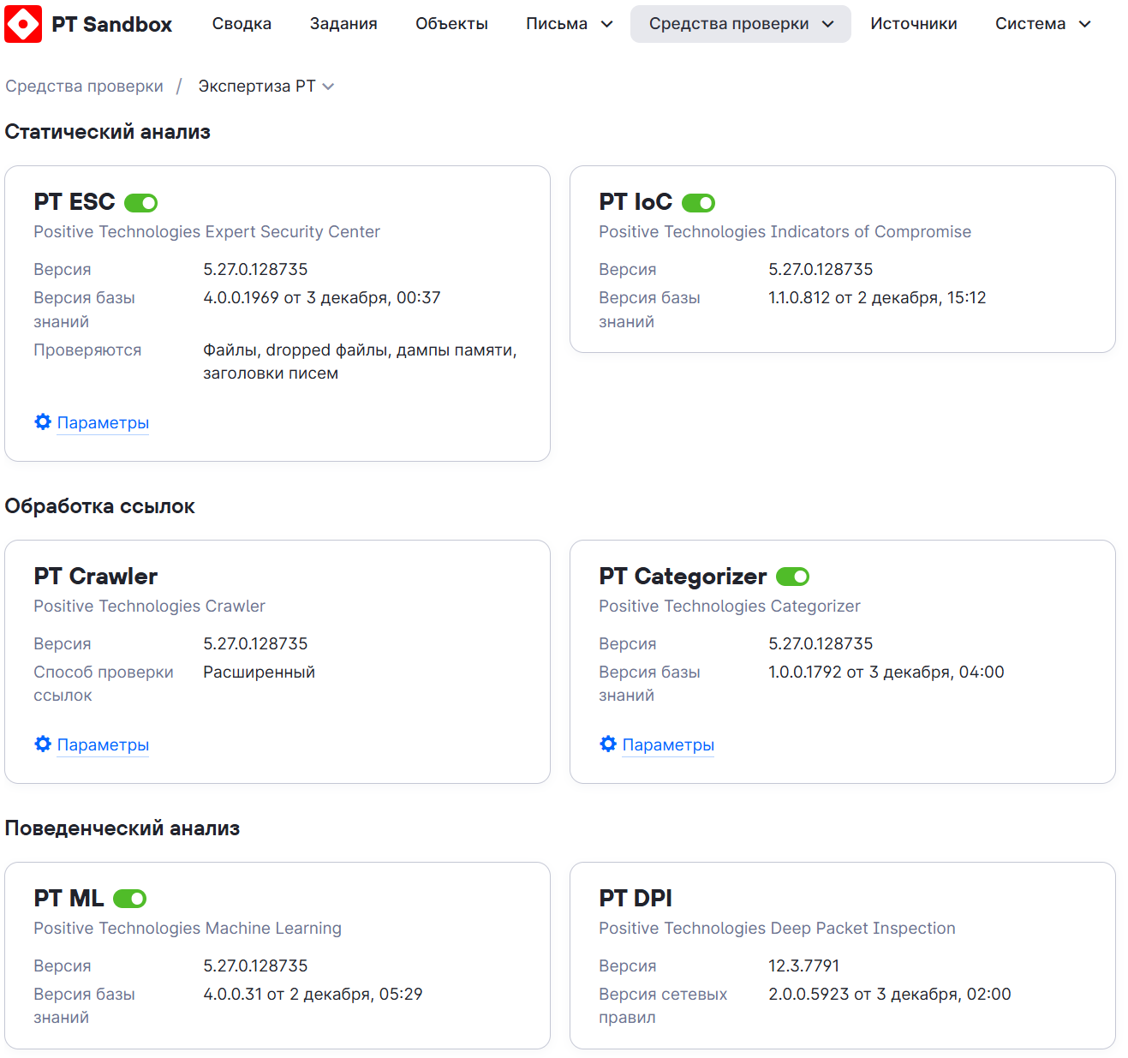Expand the Письма dropdown menu
Viewport: 1128px width, 1058px height.
[x=570, y=24]
